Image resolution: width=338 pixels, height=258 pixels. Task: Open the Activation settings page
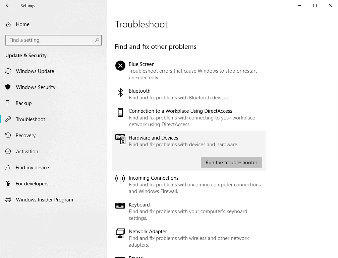(x=27, y=152)
